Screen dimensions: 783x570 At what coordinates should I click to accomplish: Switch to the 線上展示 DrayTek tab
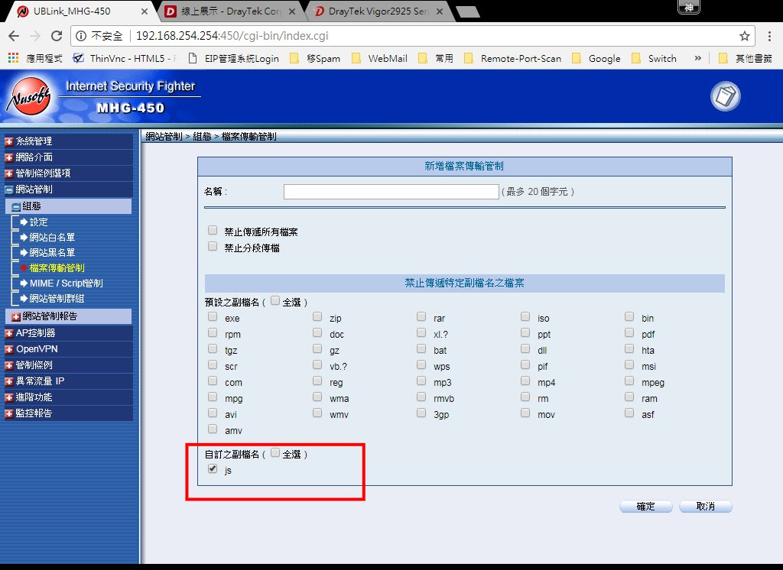(230, 11)
